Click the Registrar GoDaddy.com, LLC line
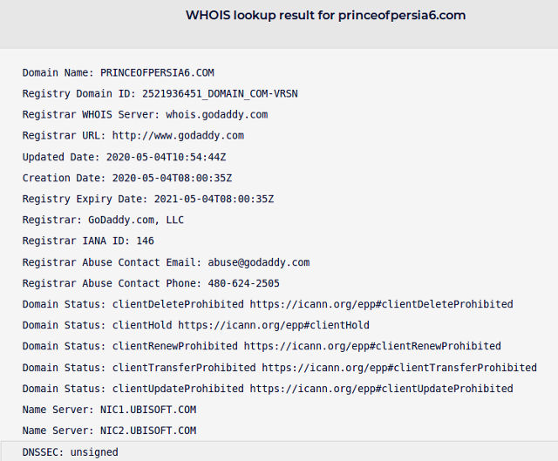This screenshot has width=558, height=461. click(x=103, y=220)
